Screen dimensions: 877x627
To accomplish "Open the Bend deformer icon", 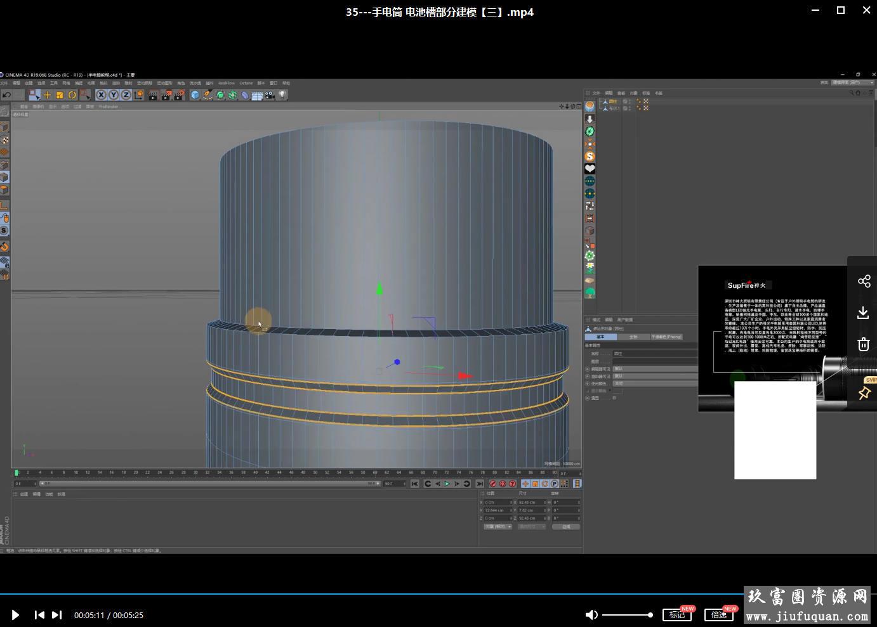I will (x=245, y=95).
